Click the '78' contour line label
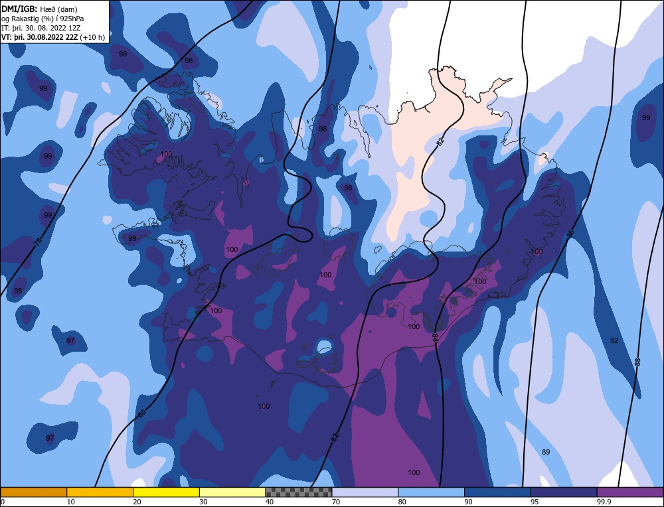 [38, 242]
